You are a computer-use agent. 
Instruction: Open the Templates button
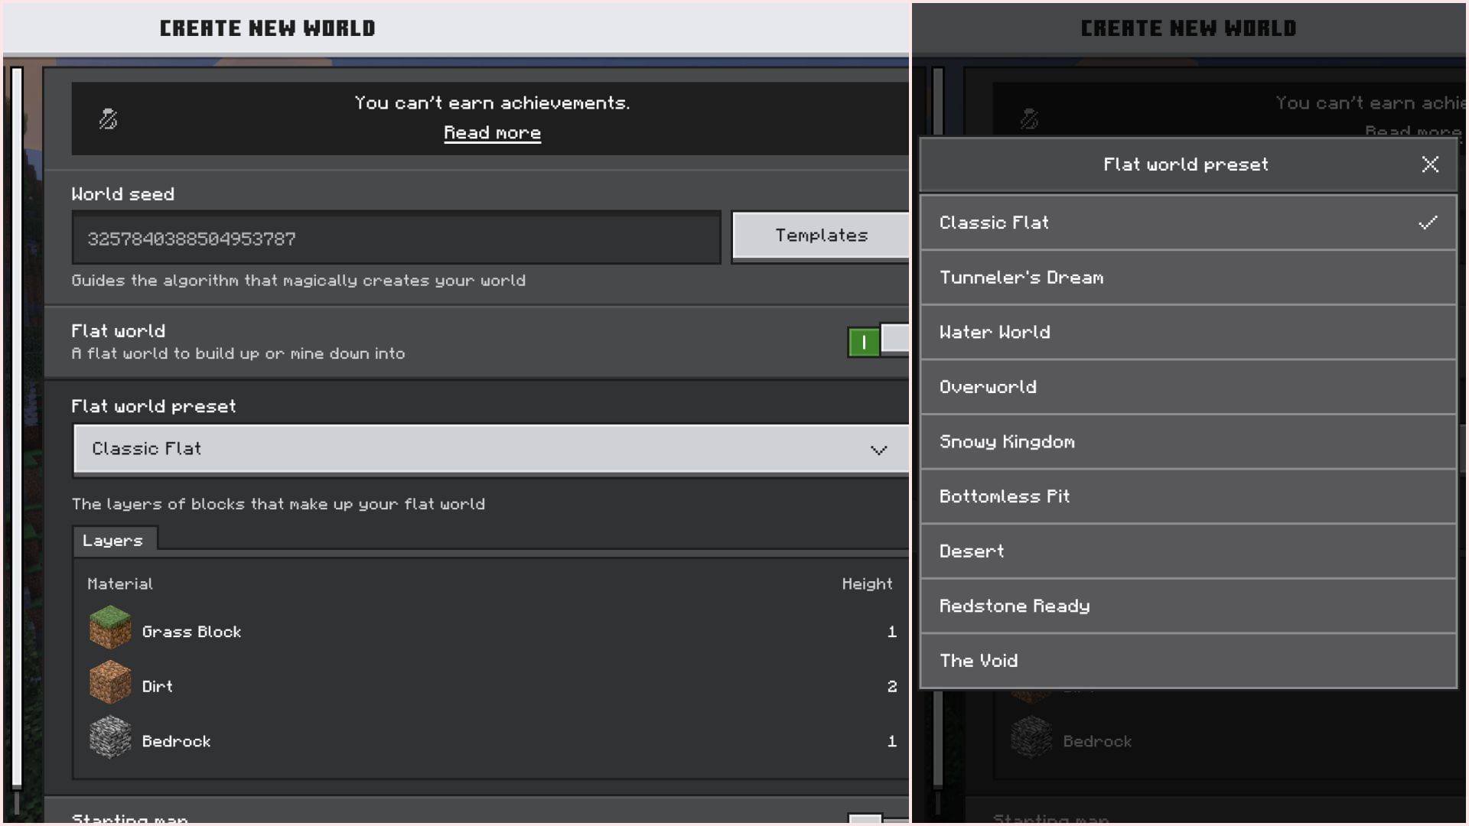[820, 236]
